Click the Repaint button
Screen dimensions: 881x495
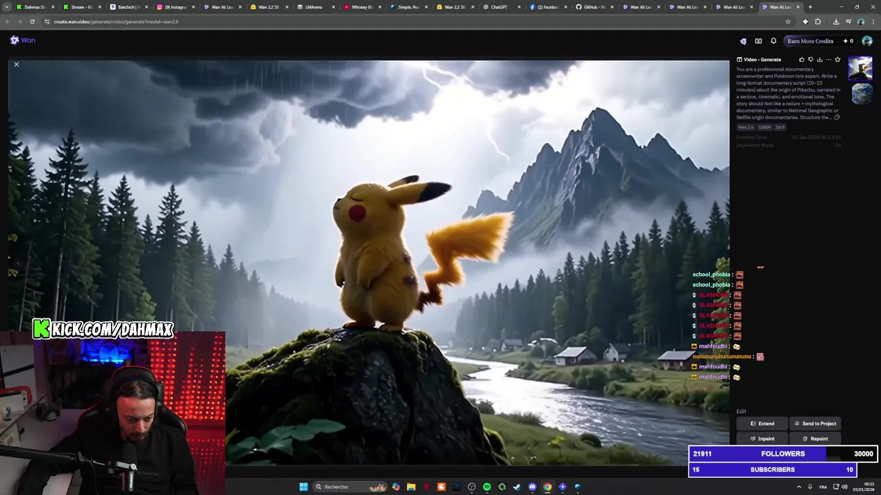(814, 439)
